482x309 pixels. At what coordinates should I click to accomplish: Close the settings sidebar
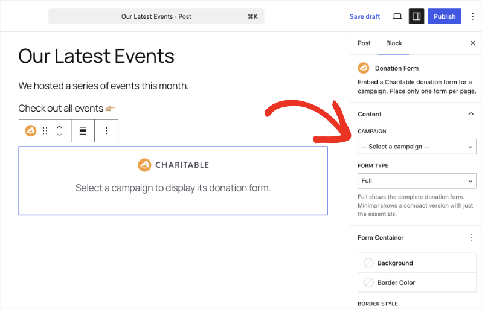[x=473, y=43]
